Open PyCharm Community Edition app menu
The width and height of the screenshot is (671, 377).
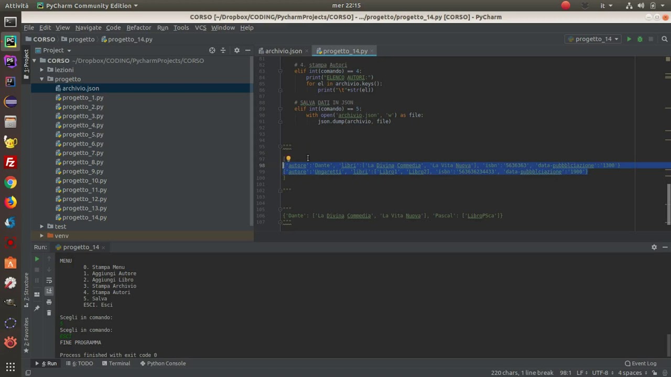(88, 6)
